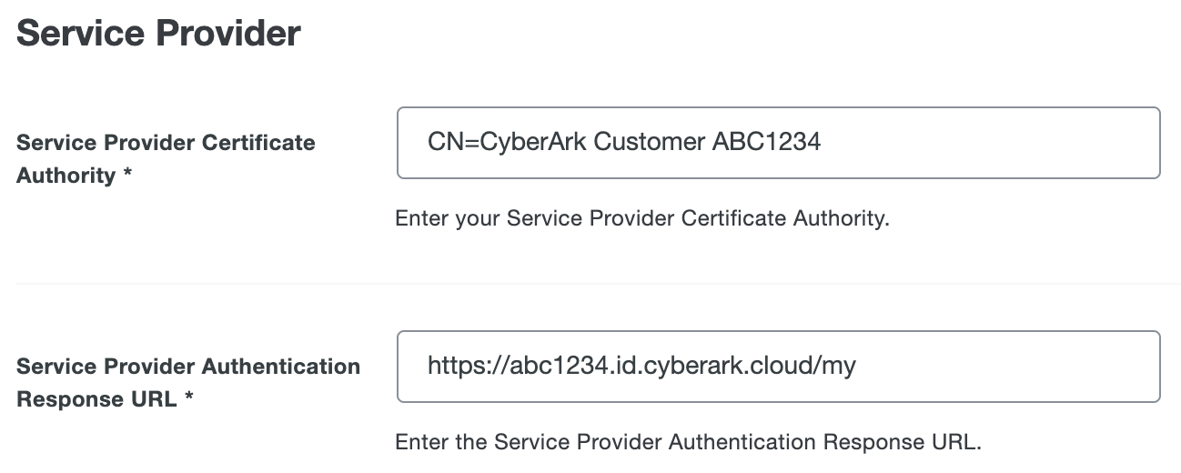Click the Authentication Response URL help text
The width and height of the screenshot is (1181, 473).
coord(689,443)
